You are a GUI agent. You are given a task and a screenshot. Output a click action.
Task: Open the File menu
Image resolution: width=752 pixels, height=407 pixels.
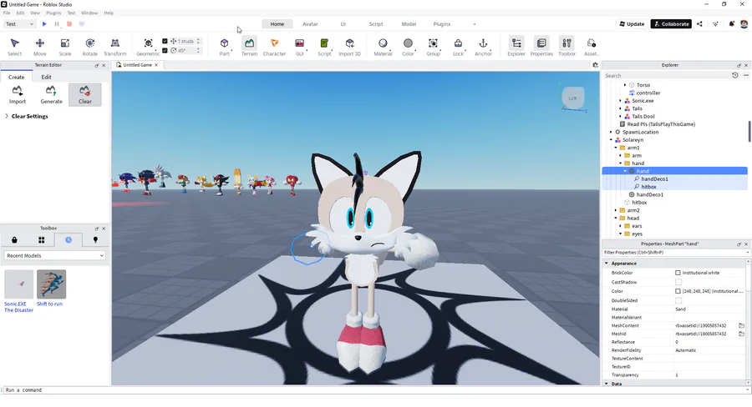click(x=7, y=13)
